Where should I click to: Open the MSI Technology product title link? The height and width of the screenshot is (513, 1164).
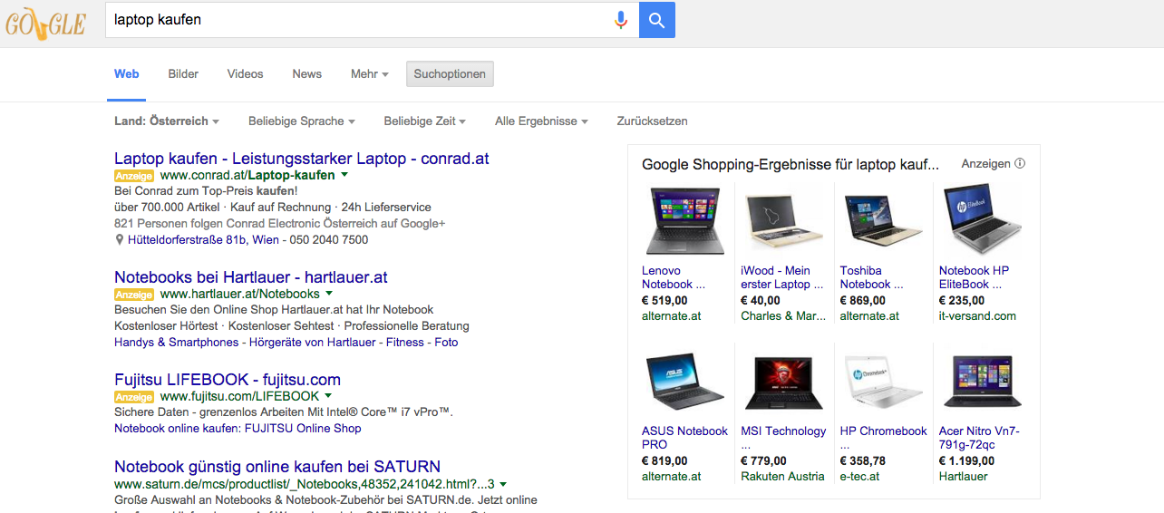(x=783, y=438)
